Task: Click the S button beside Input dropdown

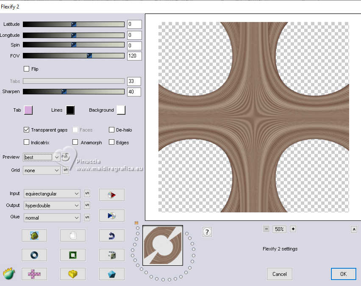Action: (x=87, y=193)
